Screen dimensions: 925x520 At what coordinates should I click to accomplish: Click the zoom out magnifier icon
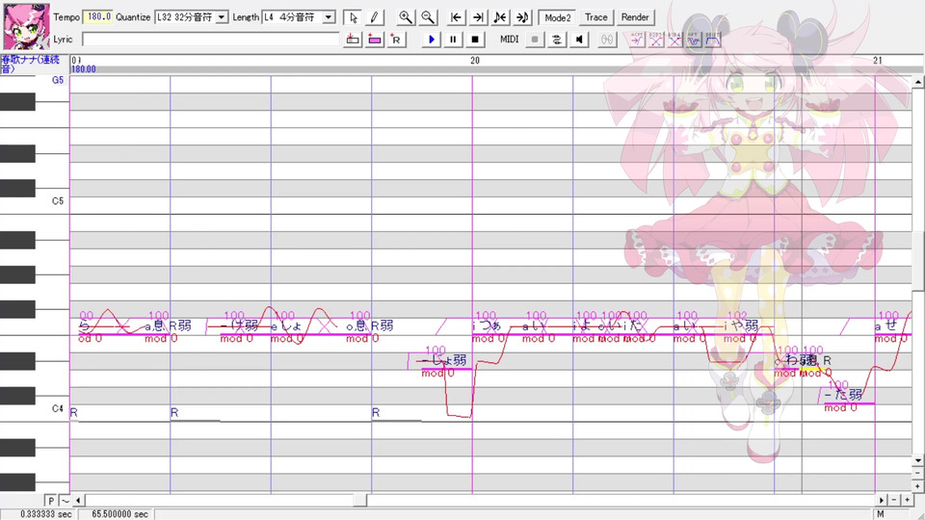428,17
